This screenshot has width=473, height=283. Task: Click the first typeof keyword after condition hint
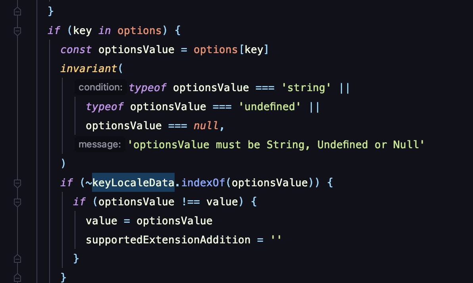tap(148, 88)
